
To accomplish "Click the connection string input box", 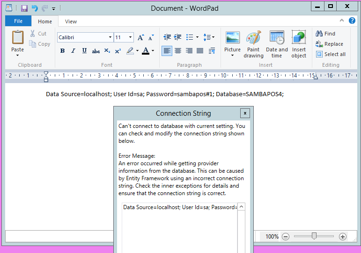I will pyautogui.click(x=180, y=228).
